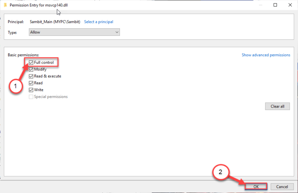The height and width of the screenshot is (193, 298).
Task: Click the Principal: label
Action: click(16, 22)
